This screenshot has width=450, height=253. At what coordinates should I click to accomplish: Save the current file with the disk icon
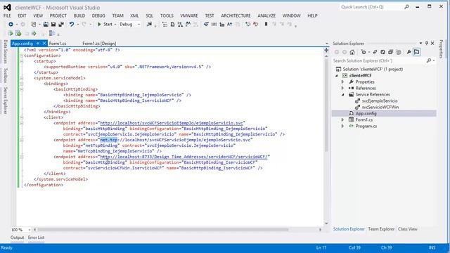(x=53, y=25)
